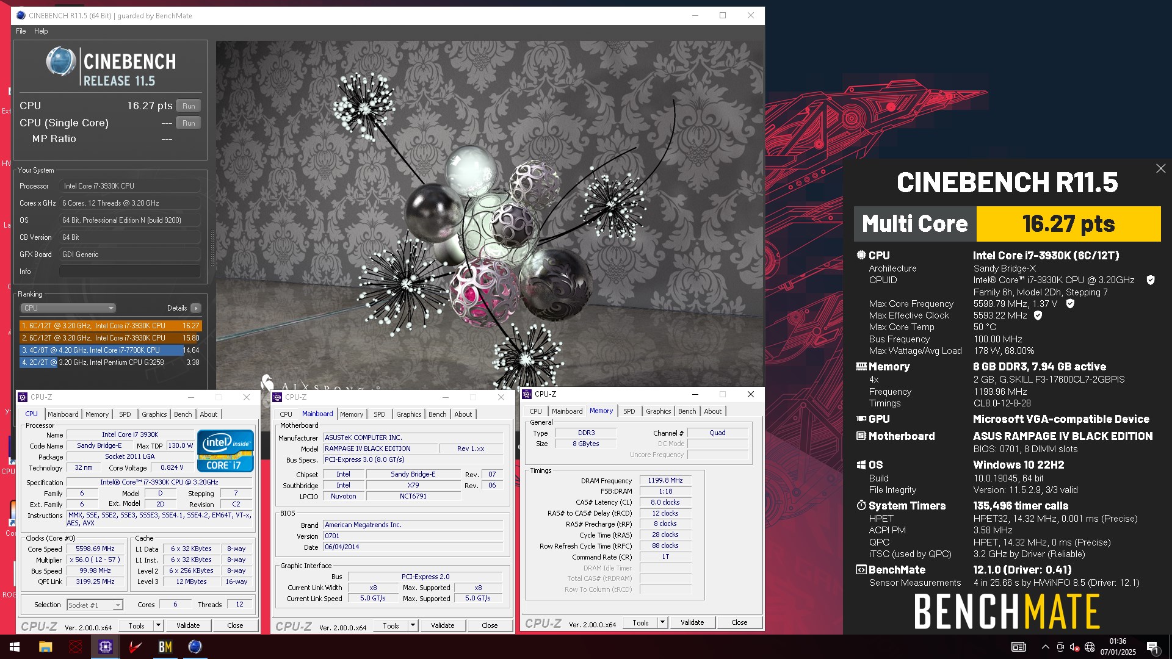Click the System Timers clock icon
Screen dimensions: 1172x659
[861, 505]
